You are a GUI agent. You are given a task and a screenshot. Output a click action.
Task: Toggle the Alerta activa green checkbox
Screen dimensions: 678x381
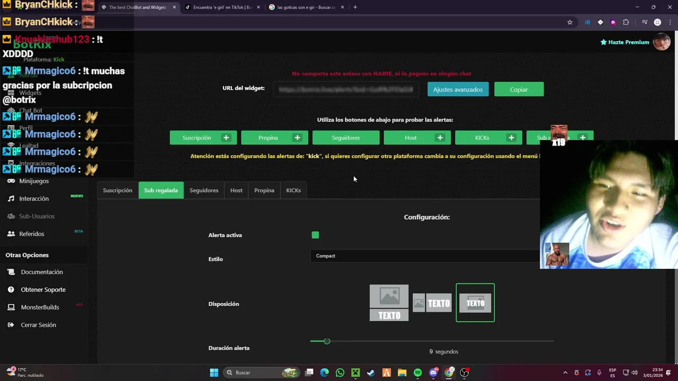click(315, 235)
